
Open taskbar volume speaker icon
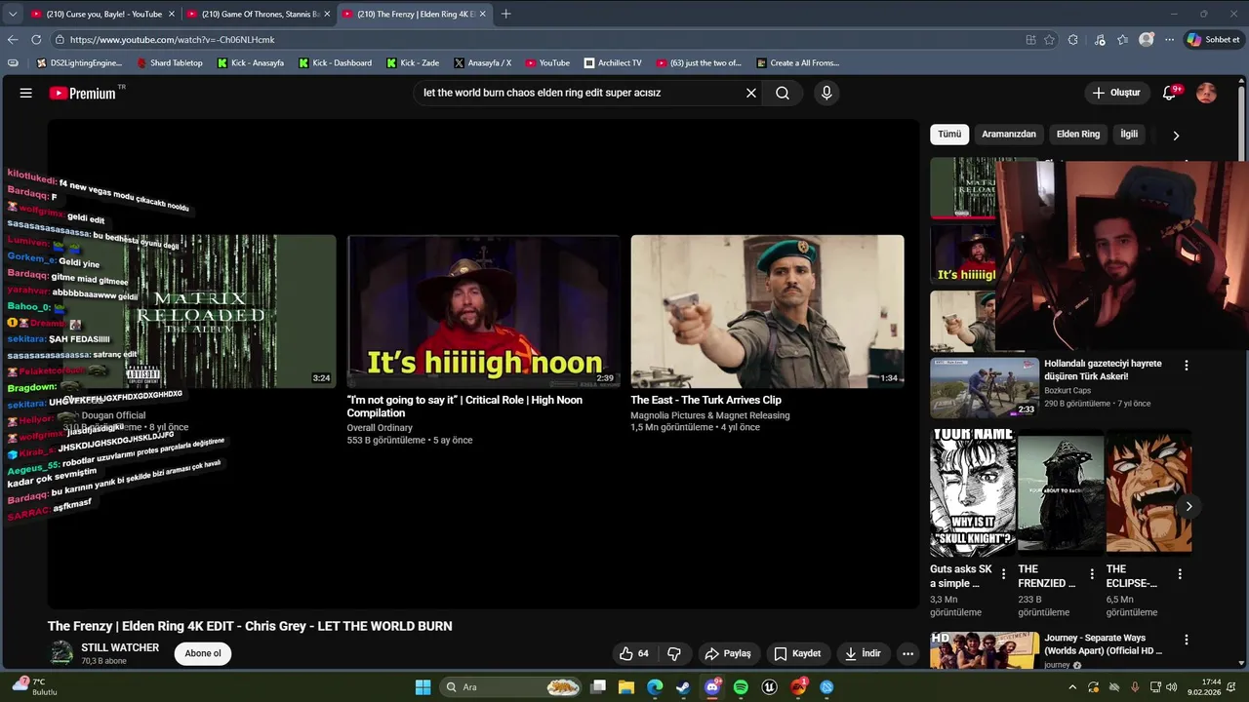(1171, 687)
